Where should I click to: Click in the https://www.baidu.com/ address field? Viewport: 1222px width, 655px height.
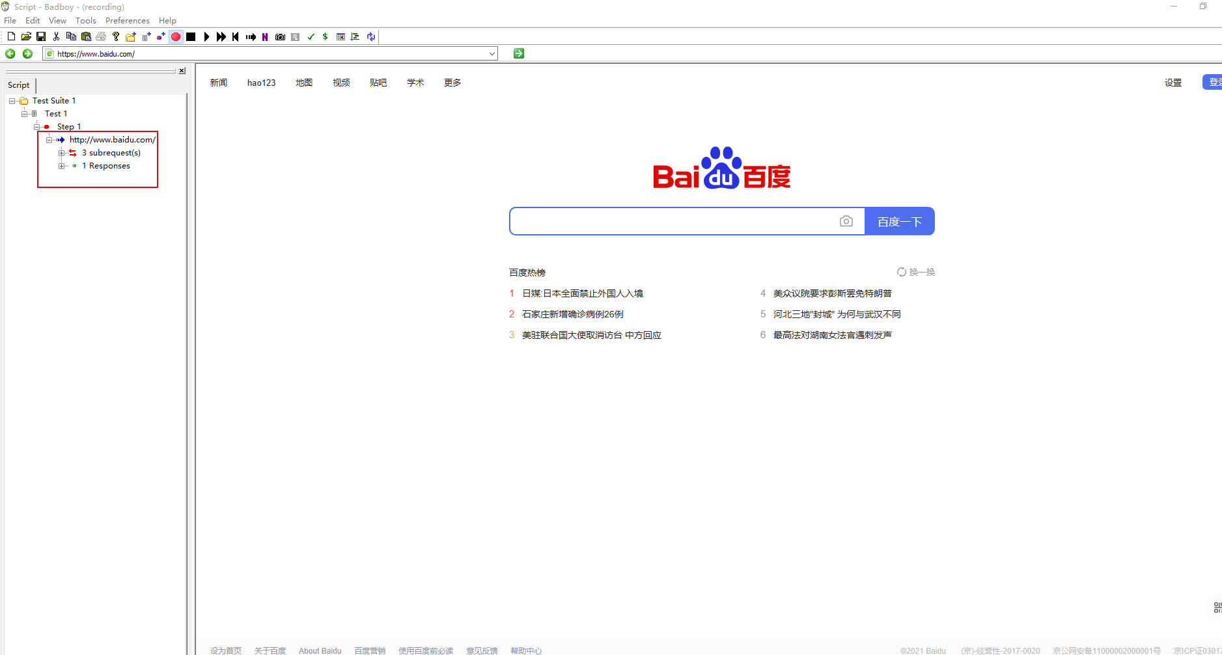[x=270, y=53]
